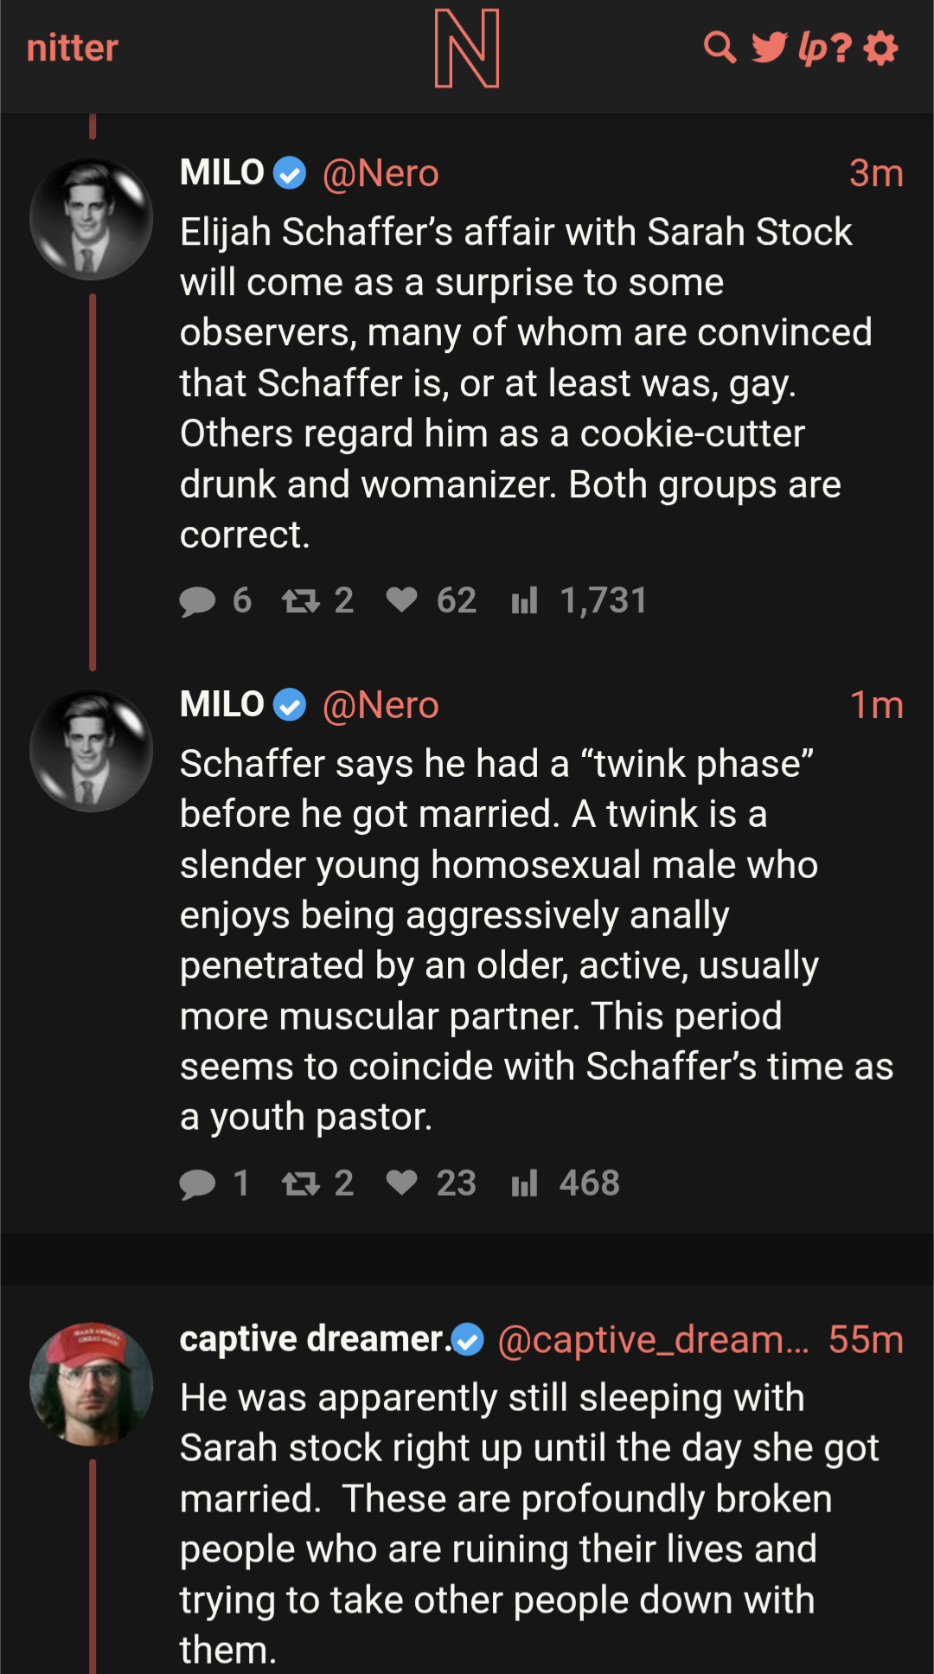The image size is (934, 1674).
Task: Open replies on the first MILO tweet
Action: [198, 600]
